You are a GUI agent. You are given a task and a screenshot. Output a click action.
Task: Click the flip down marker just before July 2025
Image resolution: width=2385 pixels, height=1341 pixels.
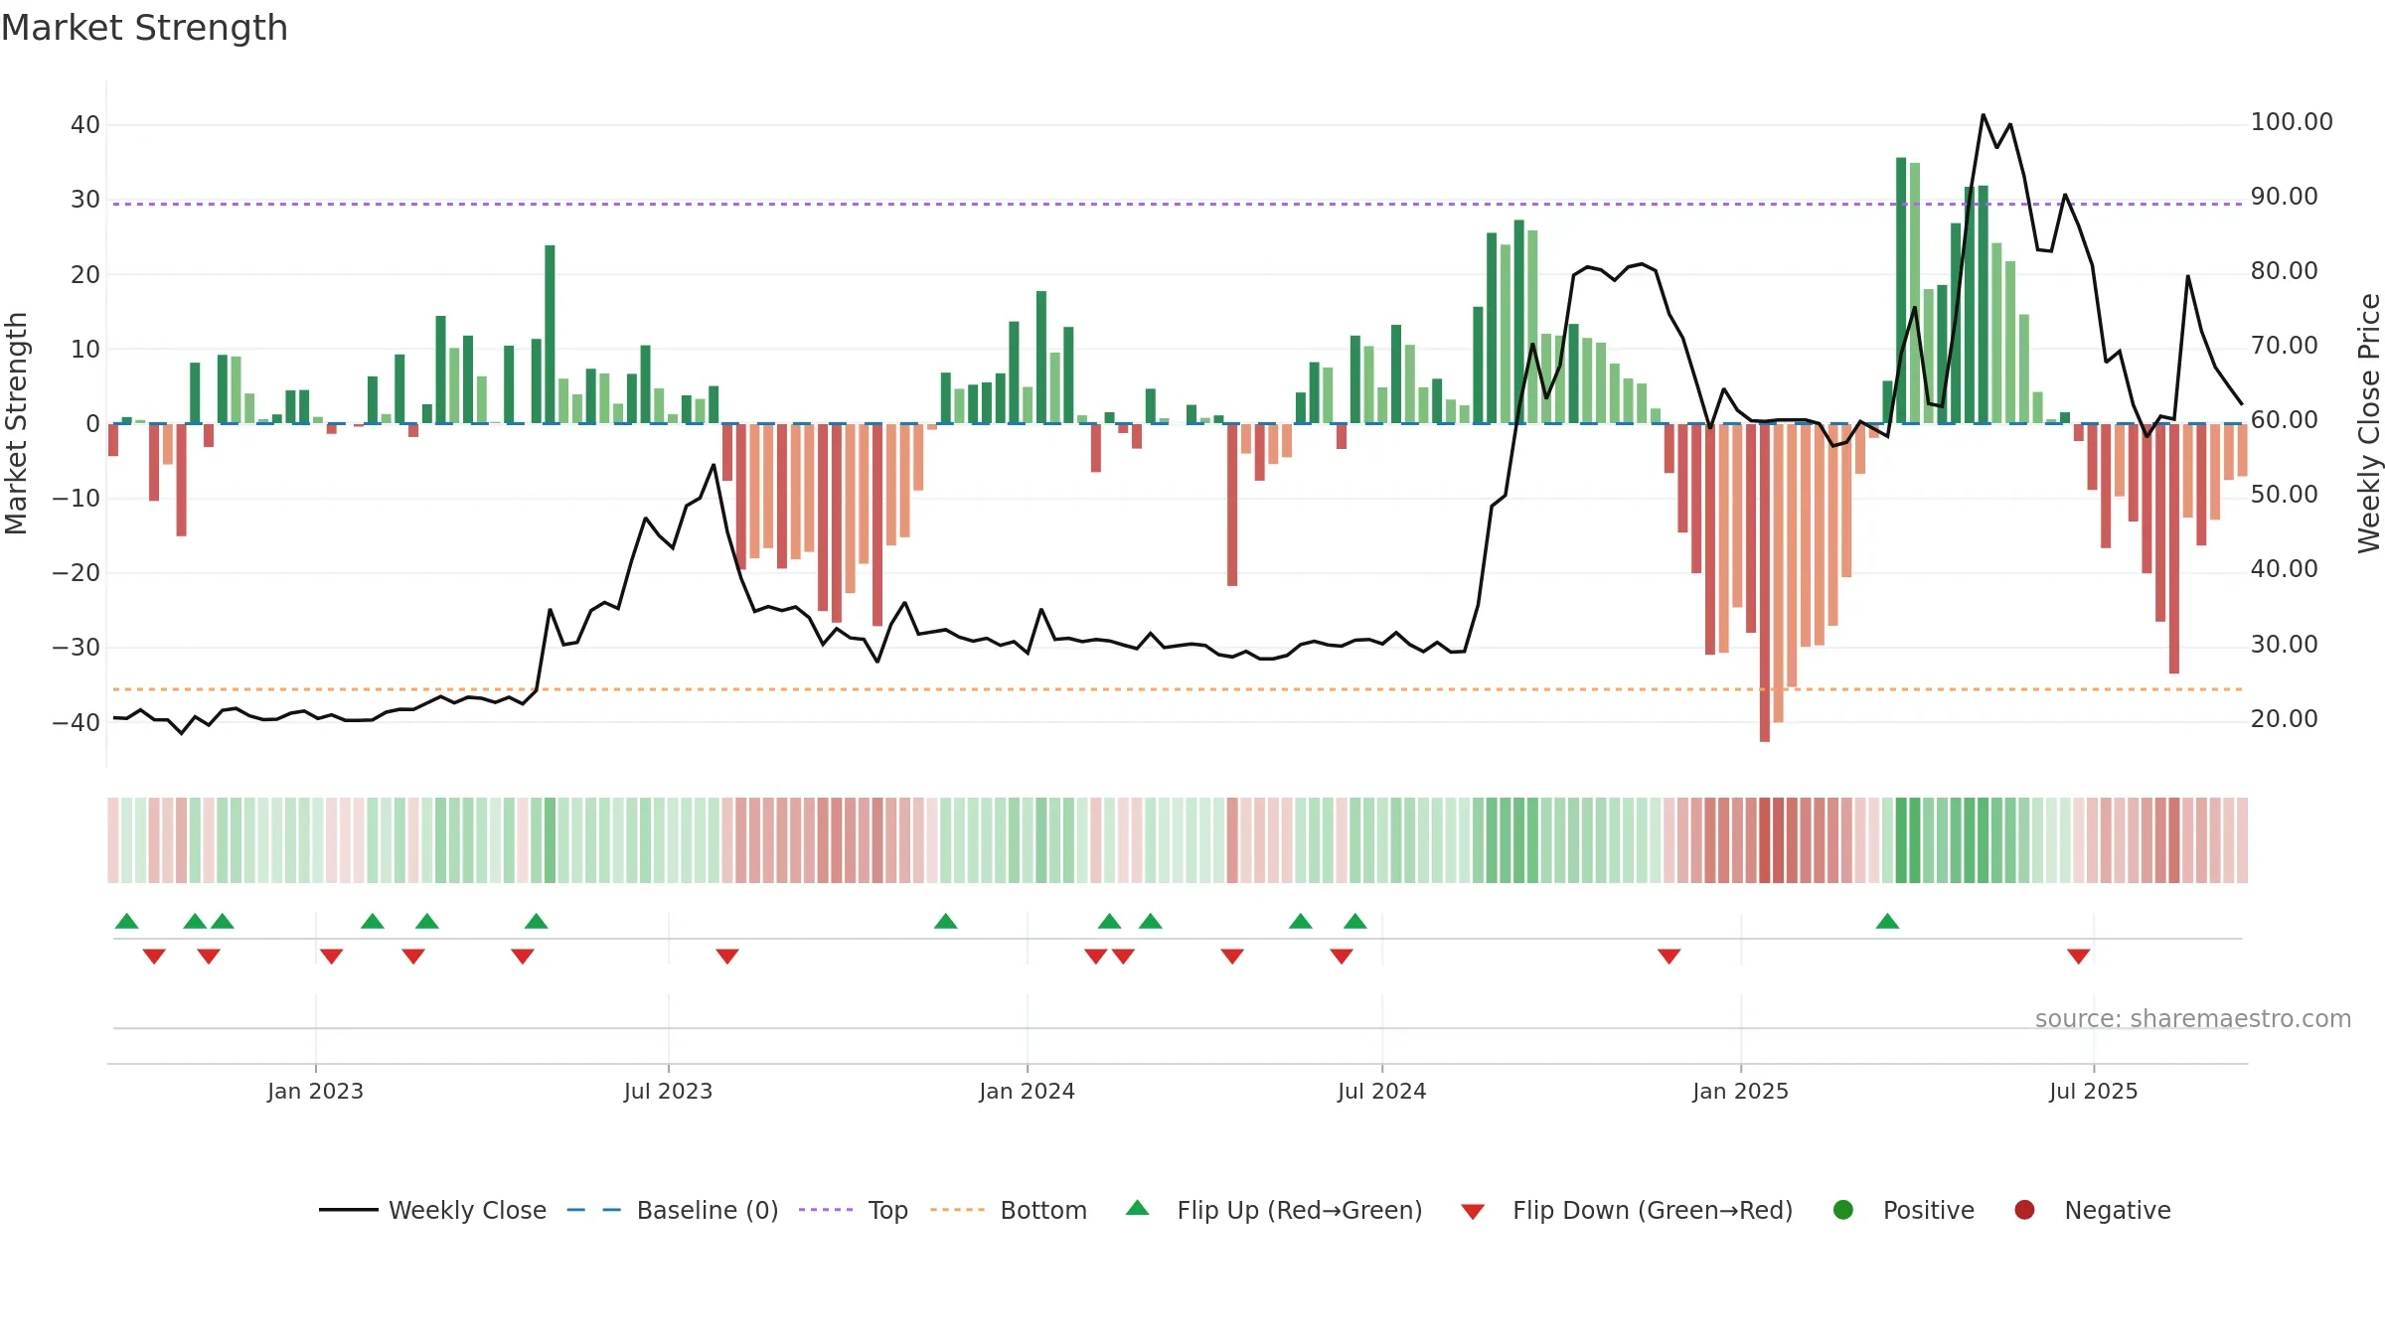click(x=2079, y=957)
